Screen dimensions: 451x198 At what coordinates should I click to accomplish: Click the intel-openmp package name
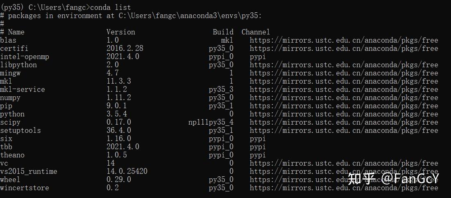point(25,57)
